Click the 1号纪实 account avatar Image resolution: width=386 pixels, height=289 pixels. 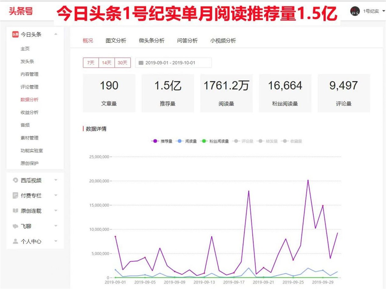click(x=355, y=11)
